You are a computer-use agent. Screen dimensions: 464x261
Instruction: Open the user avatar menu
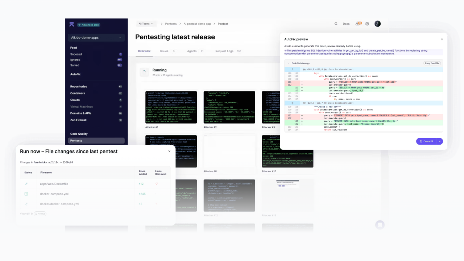(377, 24)
